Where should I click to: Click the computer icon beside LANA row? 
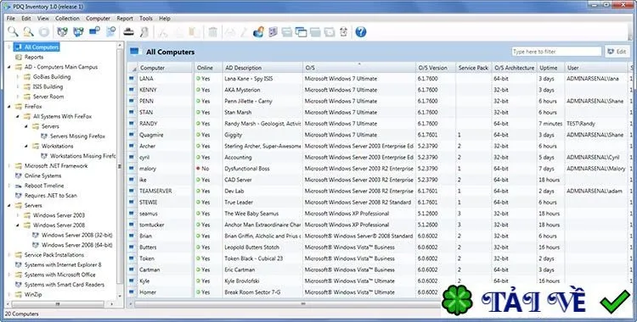pyautogui.click(x=132, y=79)
